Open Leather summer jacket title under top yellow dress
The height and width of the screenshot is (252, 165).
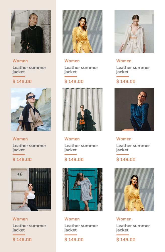81,70
